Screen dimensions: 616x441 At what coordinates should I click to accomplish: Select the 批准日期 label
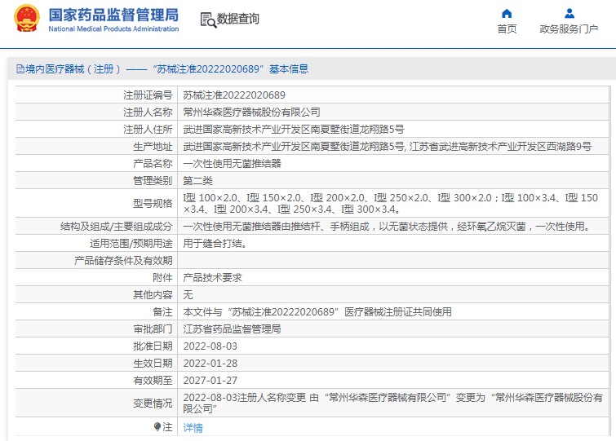pyautogui.click(x=153, y=346)
